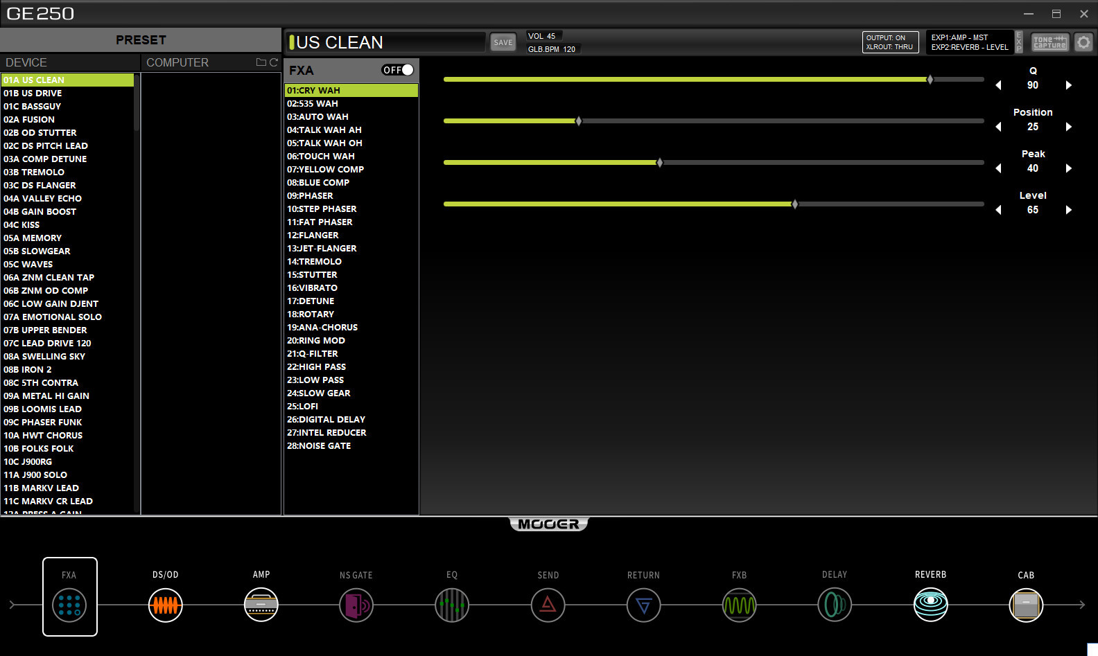Screen dimensions: 1098x656
Task: Select the 03:AUTO WAH effect
Action: (351, 117)
